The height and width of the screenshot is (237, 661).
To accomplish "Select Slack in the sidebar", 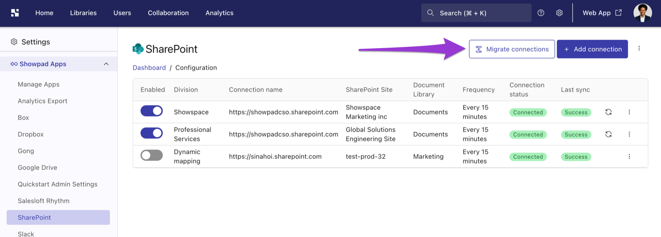I will click(26, 234).
